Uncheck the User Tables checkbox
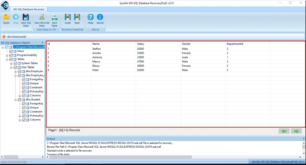Viewport: 306px width, 165px height. (x=15, y=67)
